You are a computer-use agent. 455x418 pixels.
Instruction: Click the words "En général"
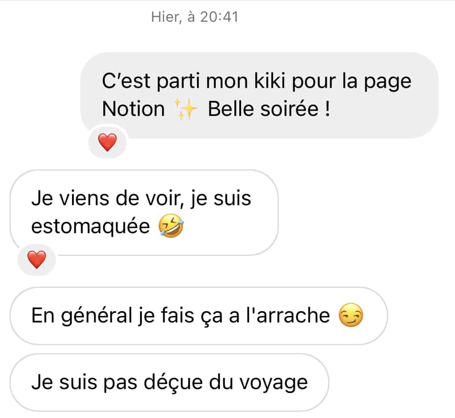(82, 316)
